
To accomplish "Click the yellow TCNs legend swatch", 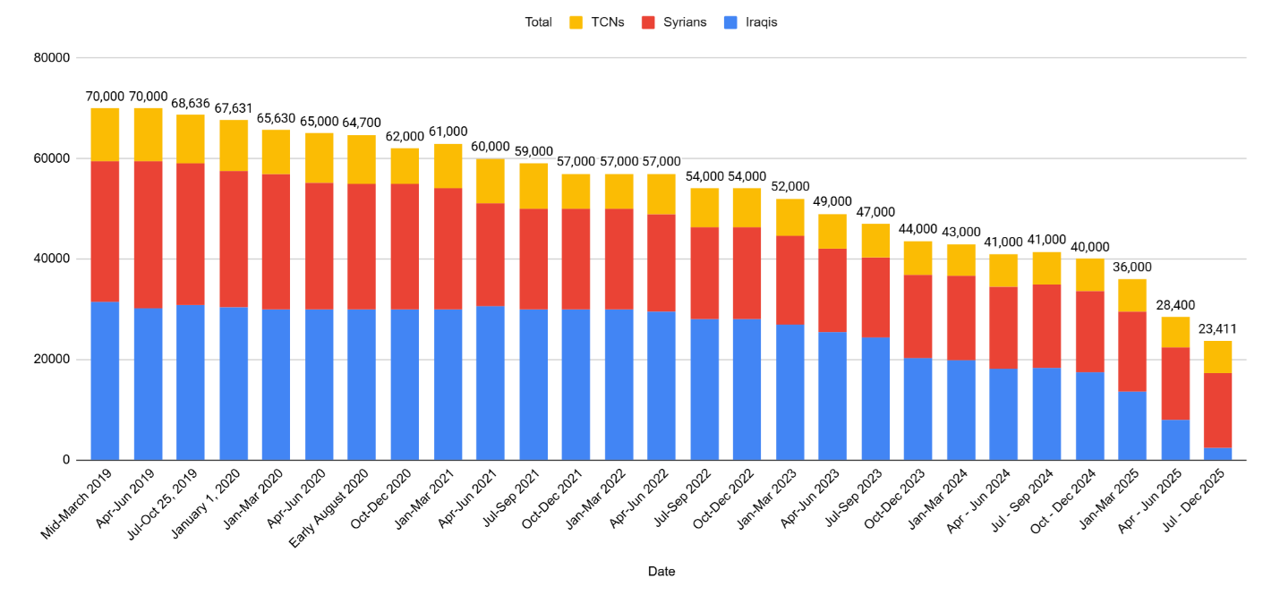I will (x=576, y=22).
